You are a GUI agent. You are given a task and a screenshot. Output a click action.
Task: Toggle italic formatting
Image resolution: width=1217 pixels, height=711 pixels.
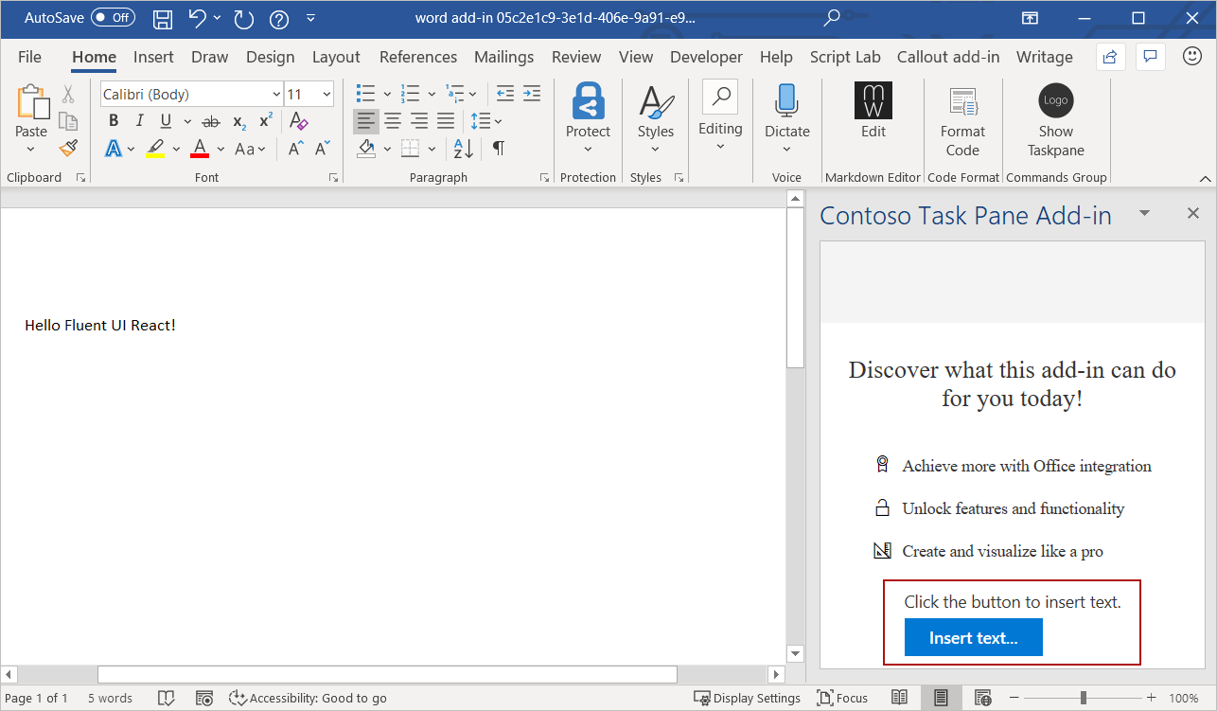(x=139, y=120)
